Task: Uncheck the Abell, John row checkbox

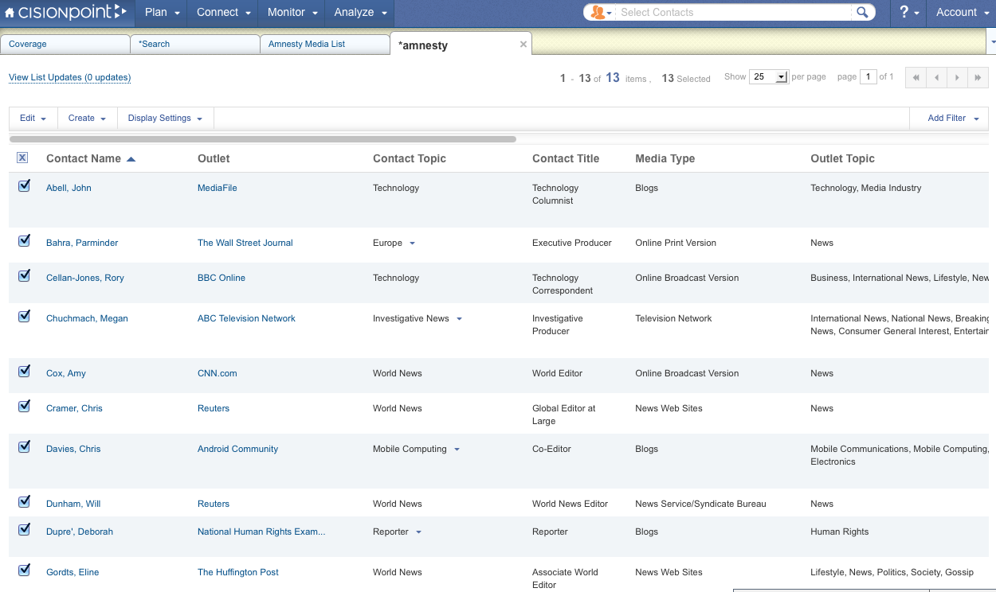Action: (24, 186)
